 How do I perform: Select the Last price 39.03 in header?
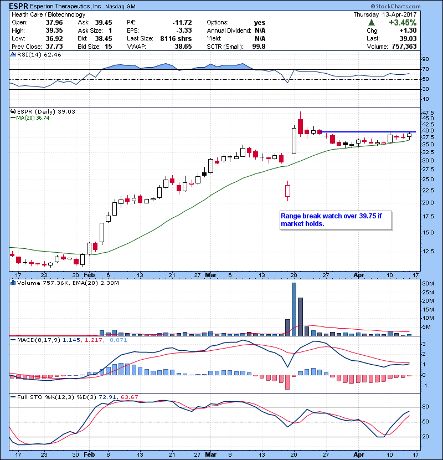click(x=408, y=38)
